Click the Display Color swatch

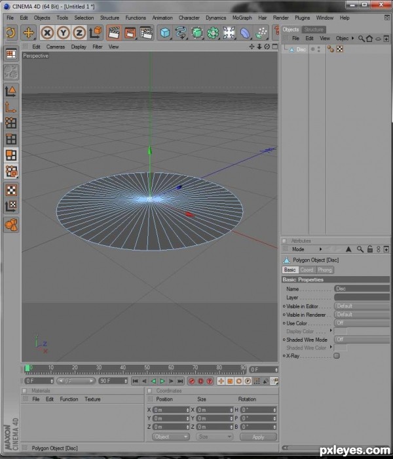[x=341, y=331]
